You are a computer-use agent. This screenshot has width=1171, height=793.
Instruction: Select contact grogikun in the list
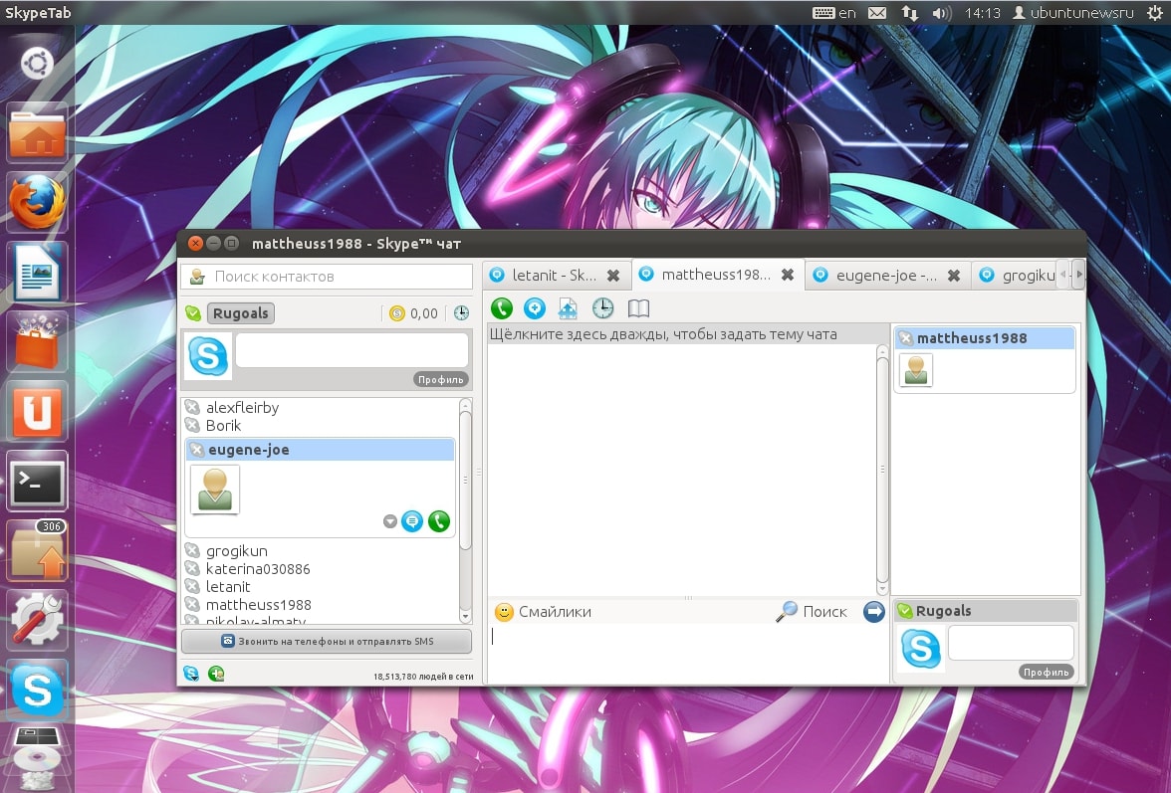(236, 550)
